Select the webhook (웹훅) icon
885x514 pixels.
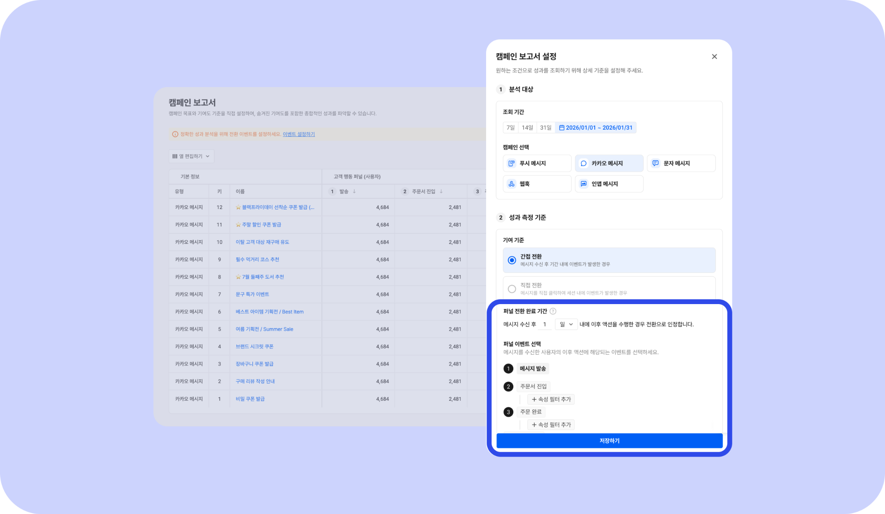pos(512,184)
